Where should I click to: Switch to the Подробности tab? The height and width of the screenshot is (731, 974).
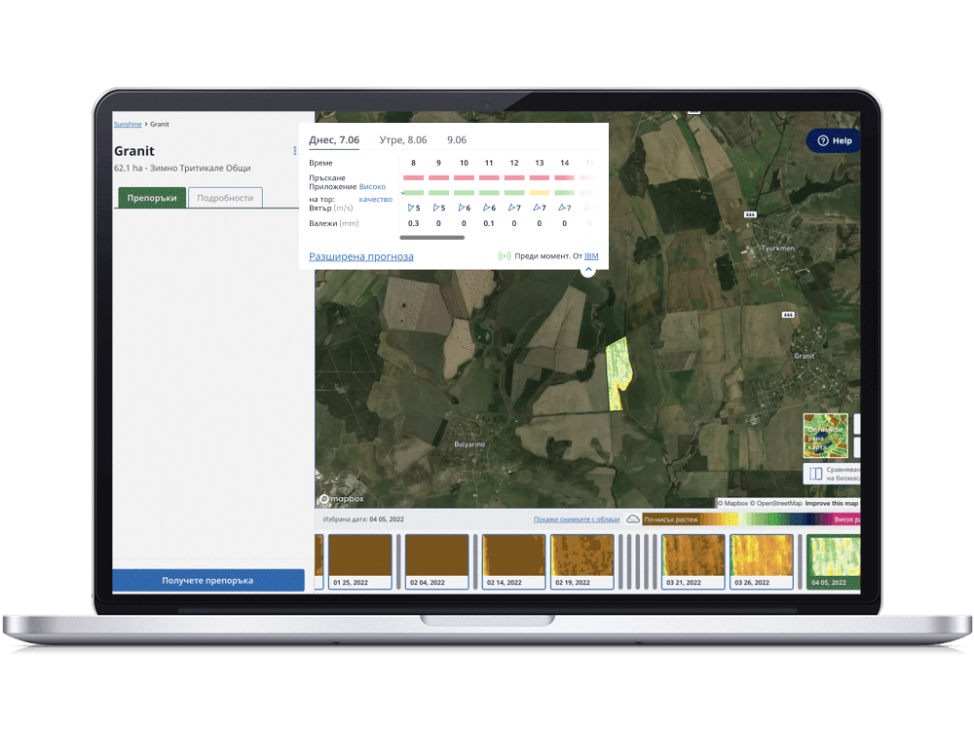pos(225,198)
